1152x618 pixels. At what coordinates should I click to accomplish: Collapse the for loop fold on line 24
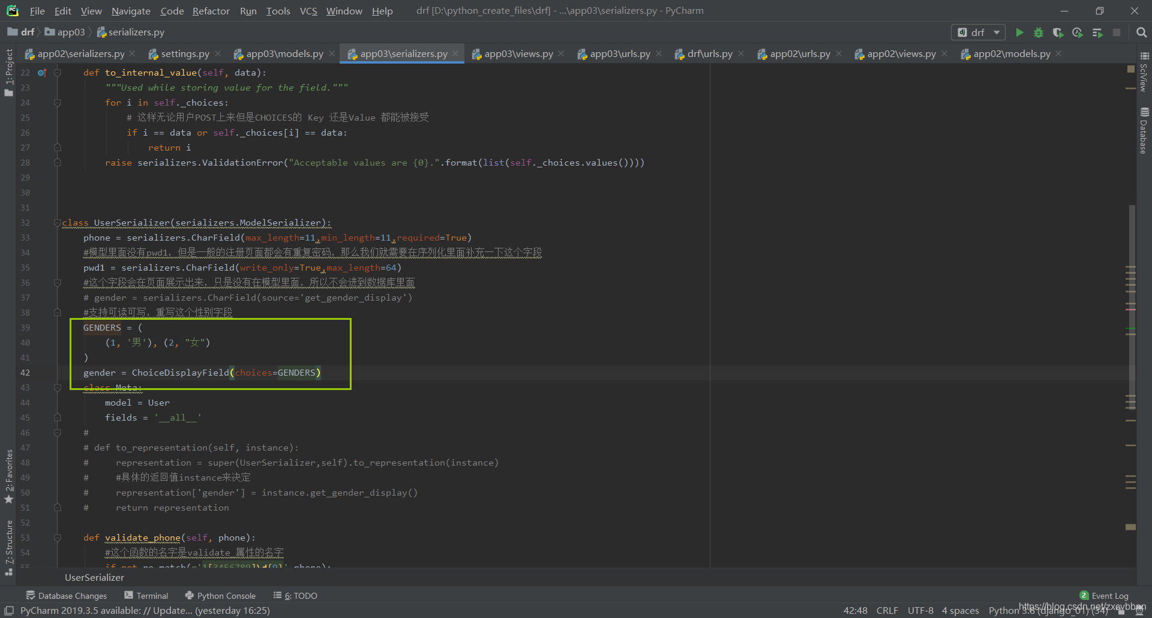(x=58, y=103)
